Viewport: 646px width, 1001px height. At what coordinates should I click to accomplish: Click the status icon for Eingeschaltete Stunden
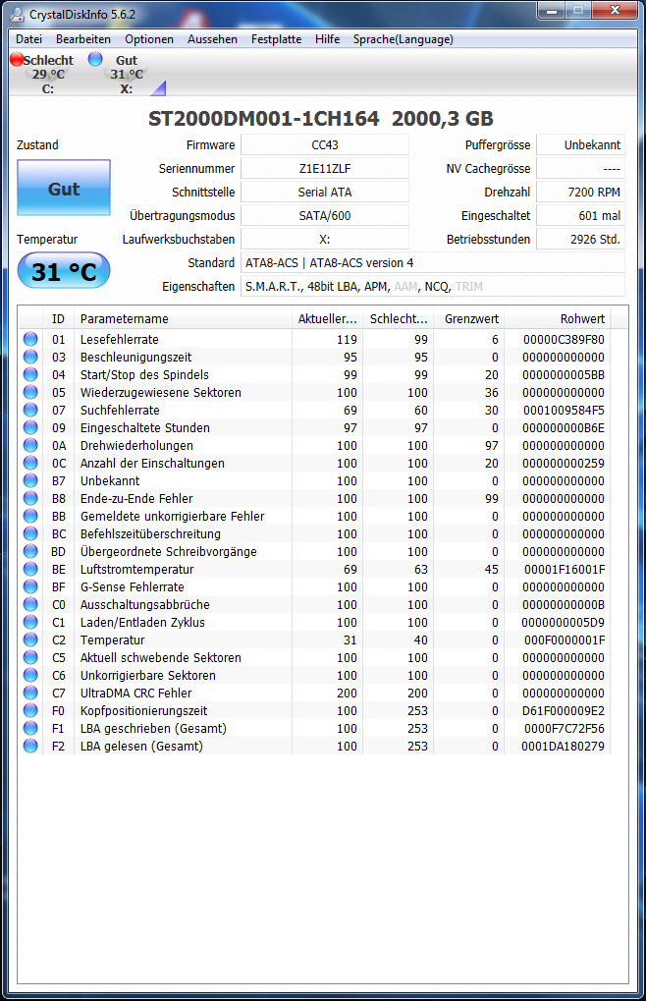(30, 427)
